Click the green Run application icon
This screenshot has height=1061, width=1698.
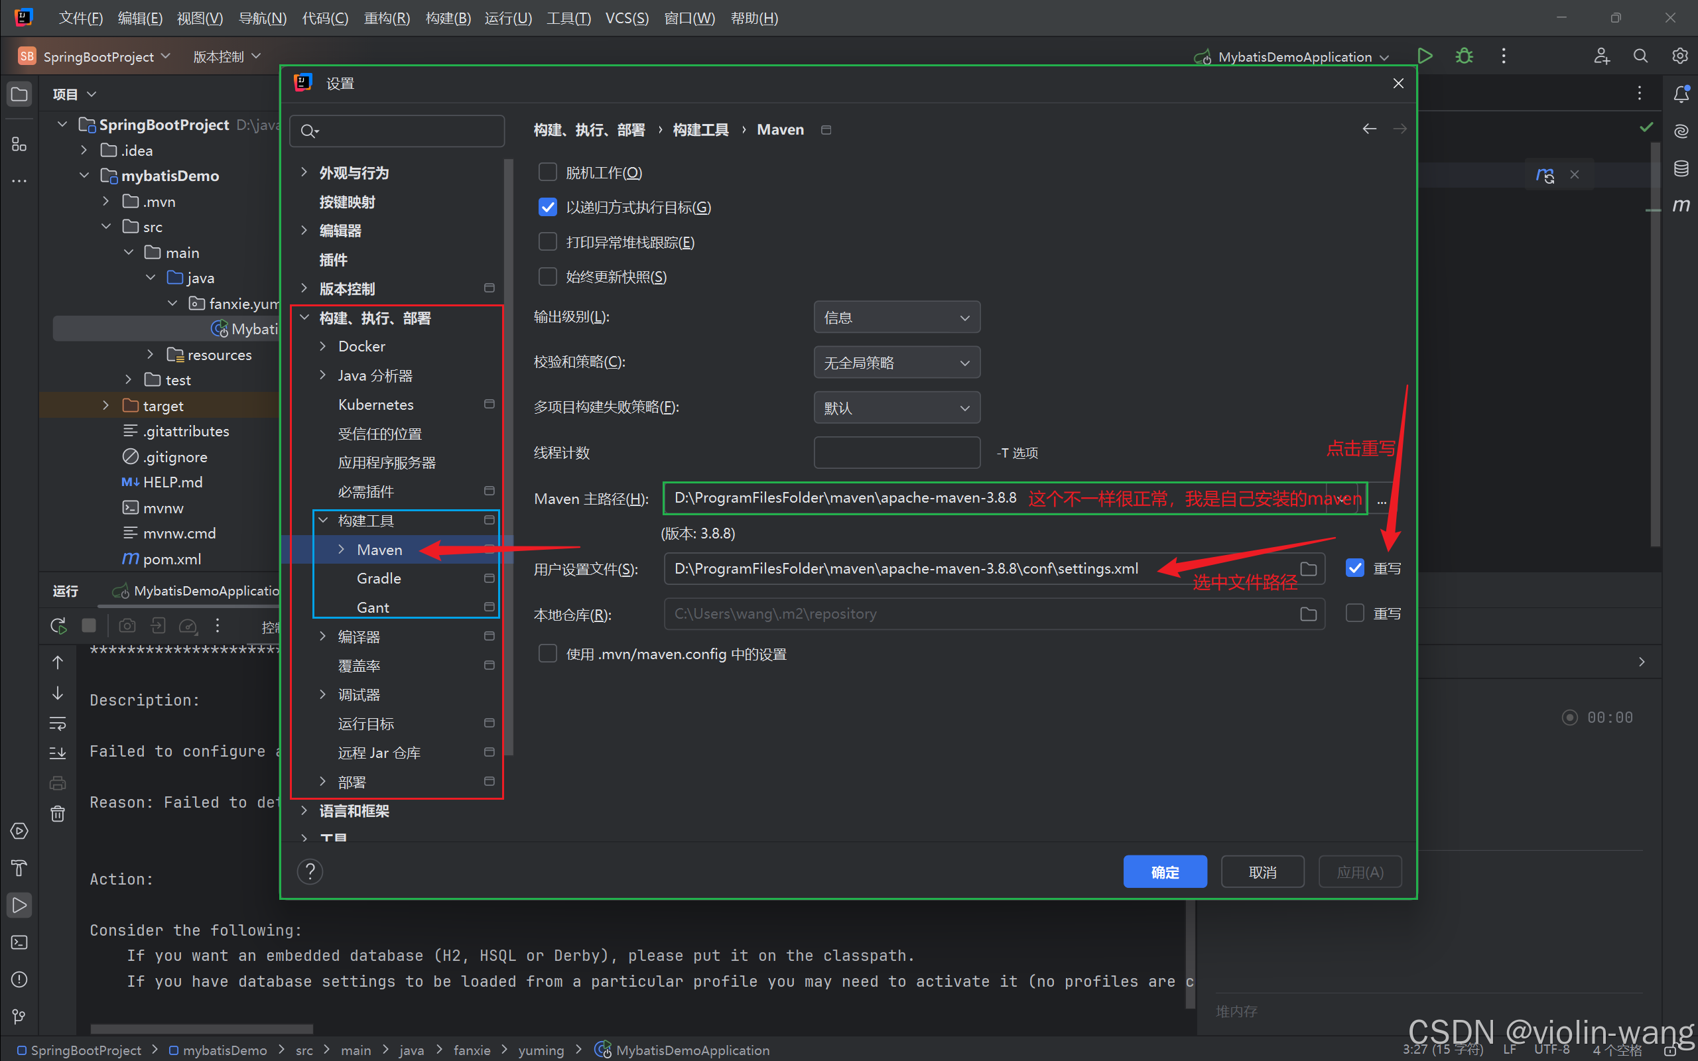pos(1424,56)
